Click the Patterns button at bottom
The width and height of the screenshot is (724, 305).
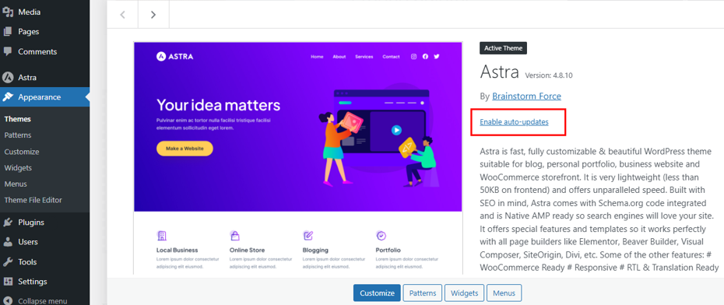(x=423, y=293)
